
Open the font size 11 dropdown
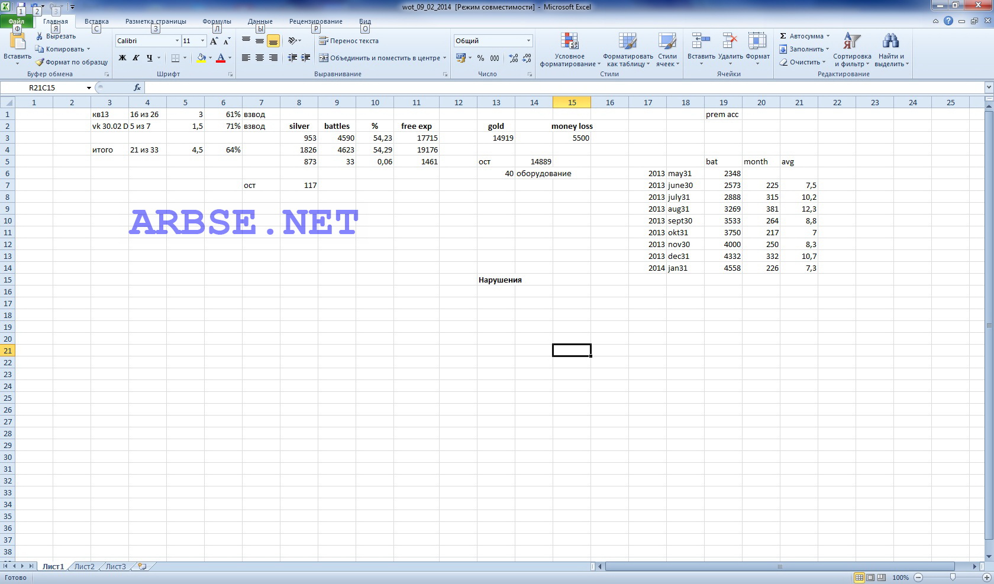click(202, 41)
